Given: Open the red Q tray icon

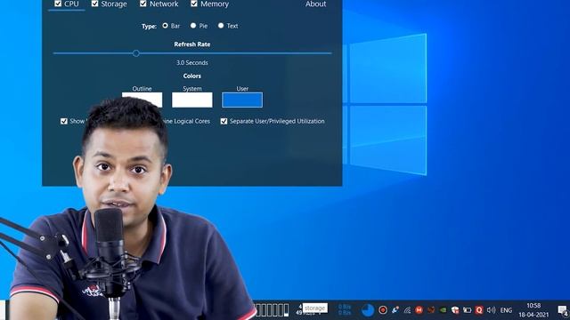Looking at the screenshot, I should [479, 310].
